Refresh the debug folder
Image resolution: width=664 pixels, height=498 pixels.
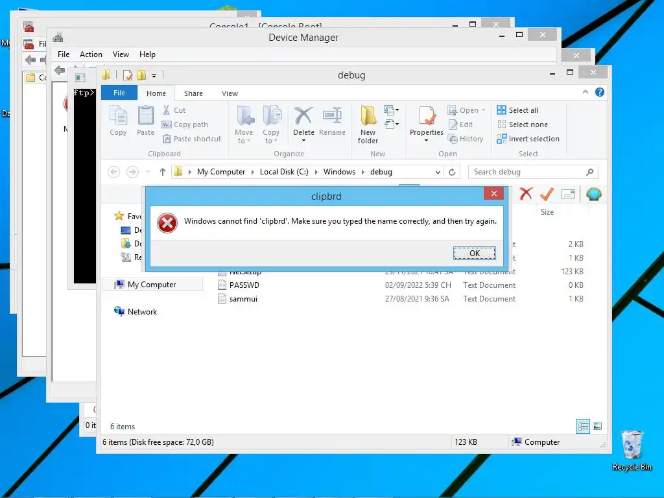pos(452,172)
